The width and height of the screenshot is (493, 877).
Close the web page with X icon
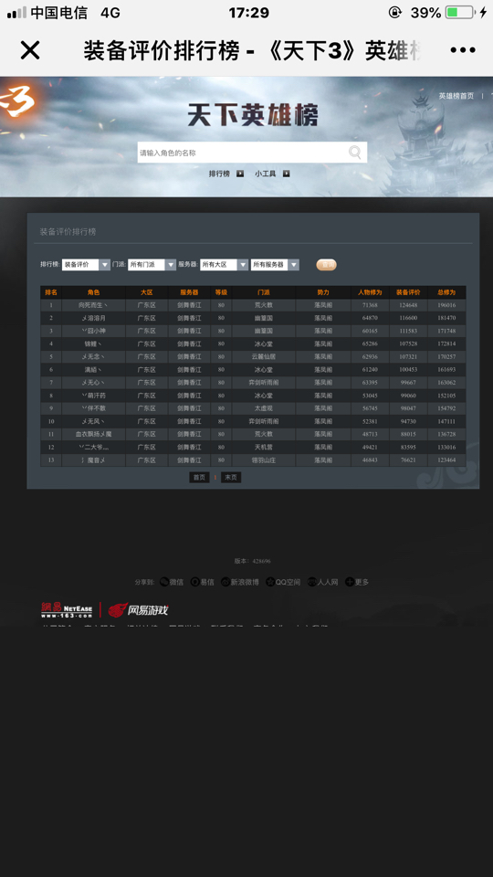30,50
